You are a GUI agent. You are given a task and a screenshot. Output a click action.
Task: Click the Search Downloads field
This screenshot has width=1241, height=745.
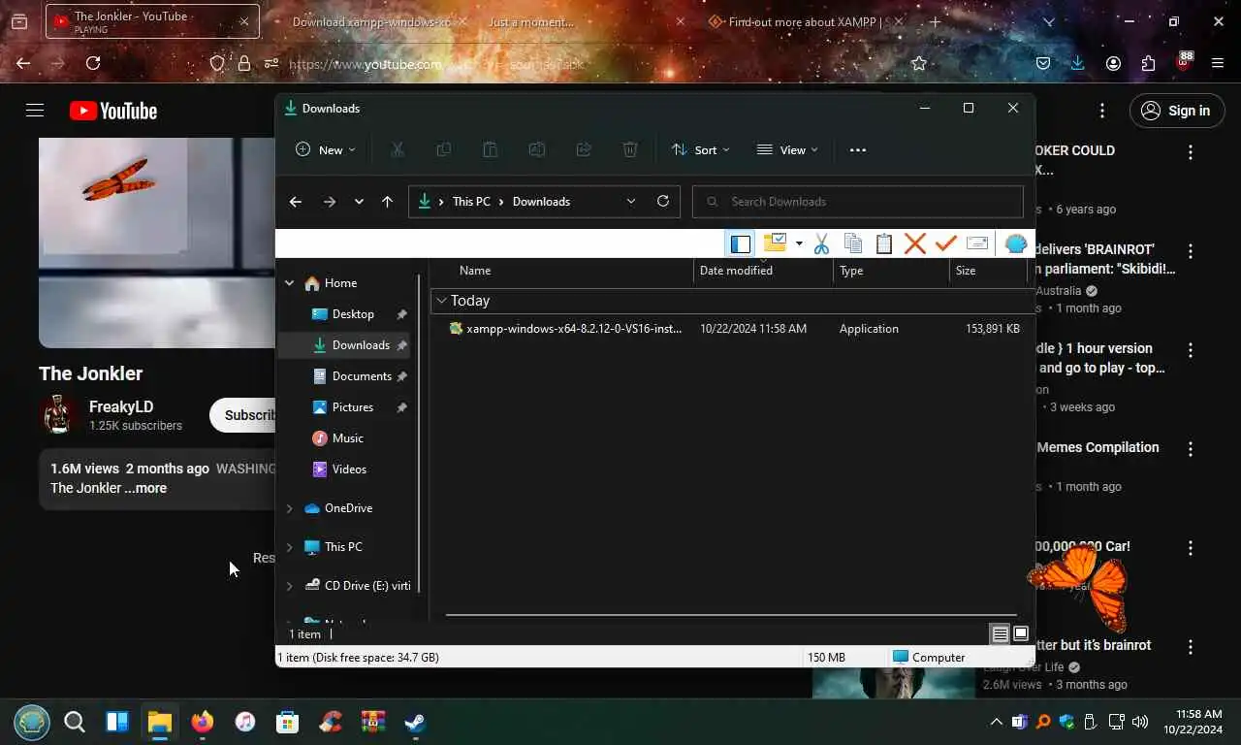858,202
